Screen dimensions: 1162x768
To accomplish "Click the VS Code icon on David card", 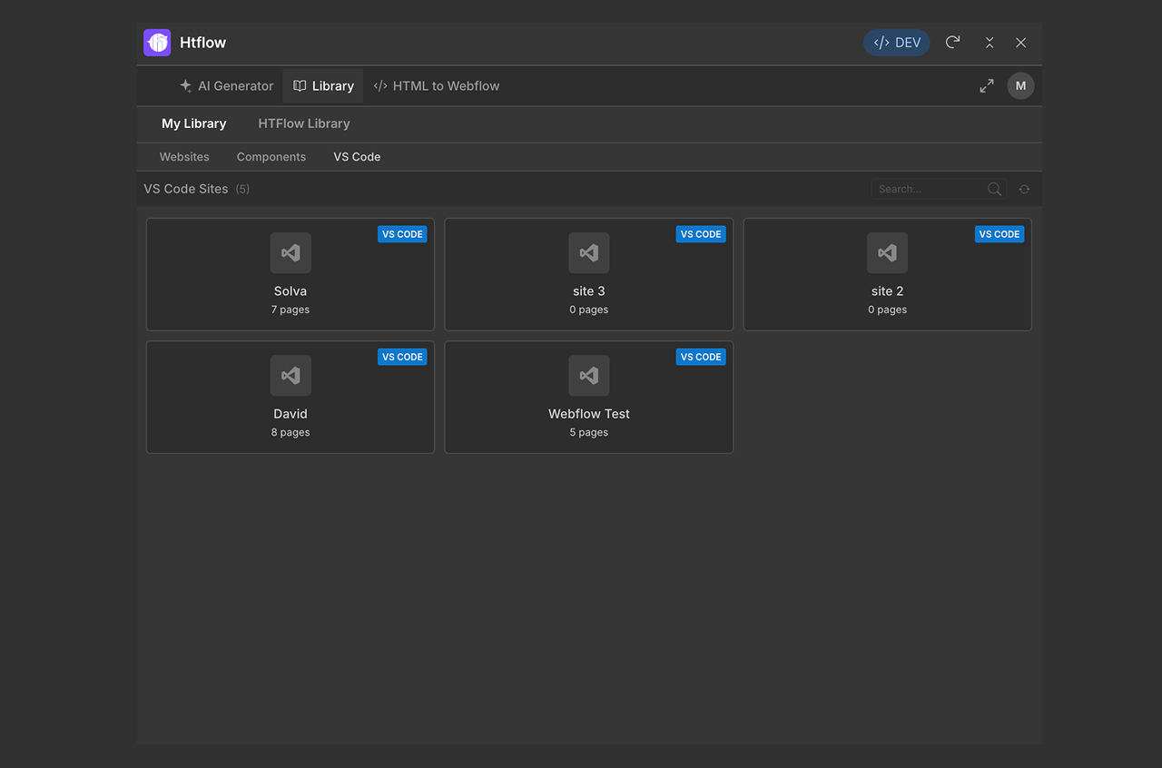I will [290, 375].
